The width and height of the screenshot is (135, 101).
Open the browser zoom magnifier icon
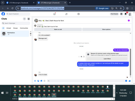point(116,8)
